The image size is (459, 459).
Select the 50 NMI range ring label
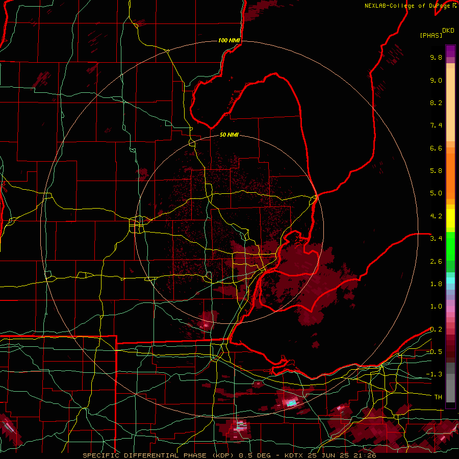tap(229, 135)
